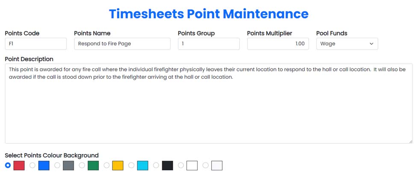Select the cyan colour swatch

143,166
